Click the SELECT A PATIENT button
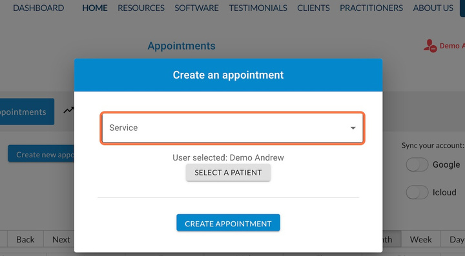The height and width of the screenshot is (256, 465). coord(228,173)
